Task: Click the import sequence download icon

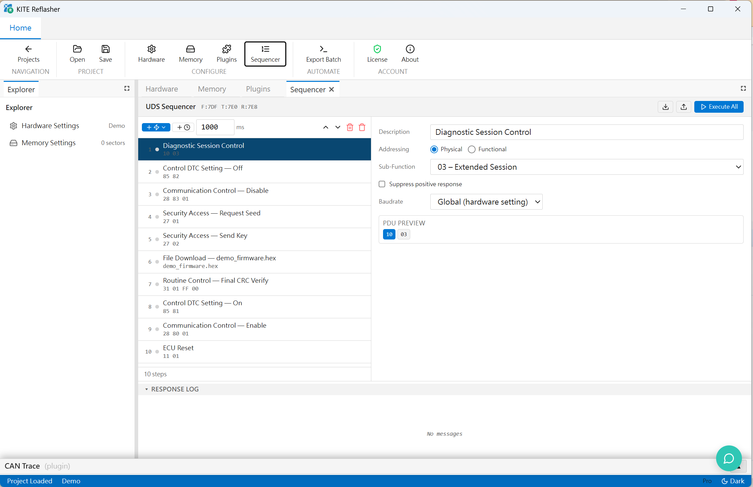Action: click(x=665, y=107)
